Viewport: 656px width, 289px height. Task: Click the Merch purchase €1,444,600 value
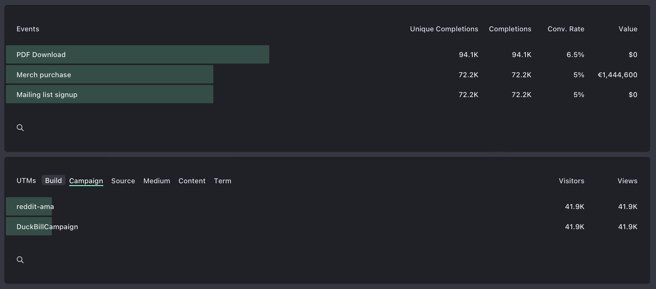pos(617,75)
